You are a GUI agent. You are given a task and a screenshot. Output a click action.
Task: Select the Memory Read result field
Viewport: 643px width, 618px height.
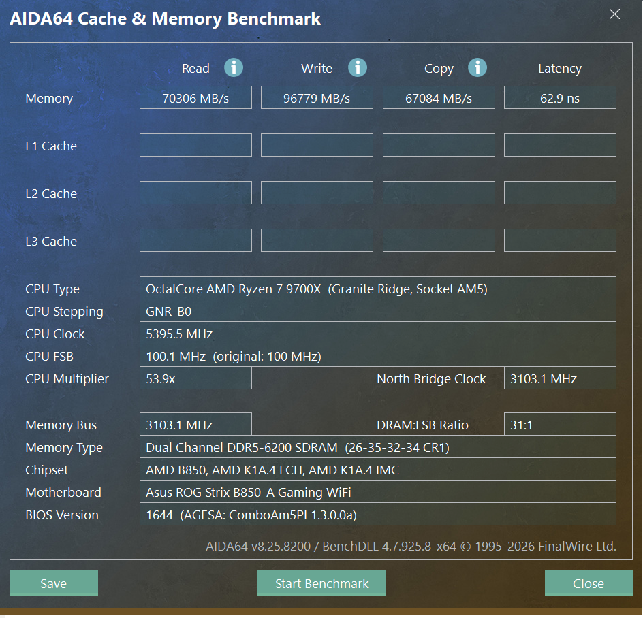click(195, 97)
